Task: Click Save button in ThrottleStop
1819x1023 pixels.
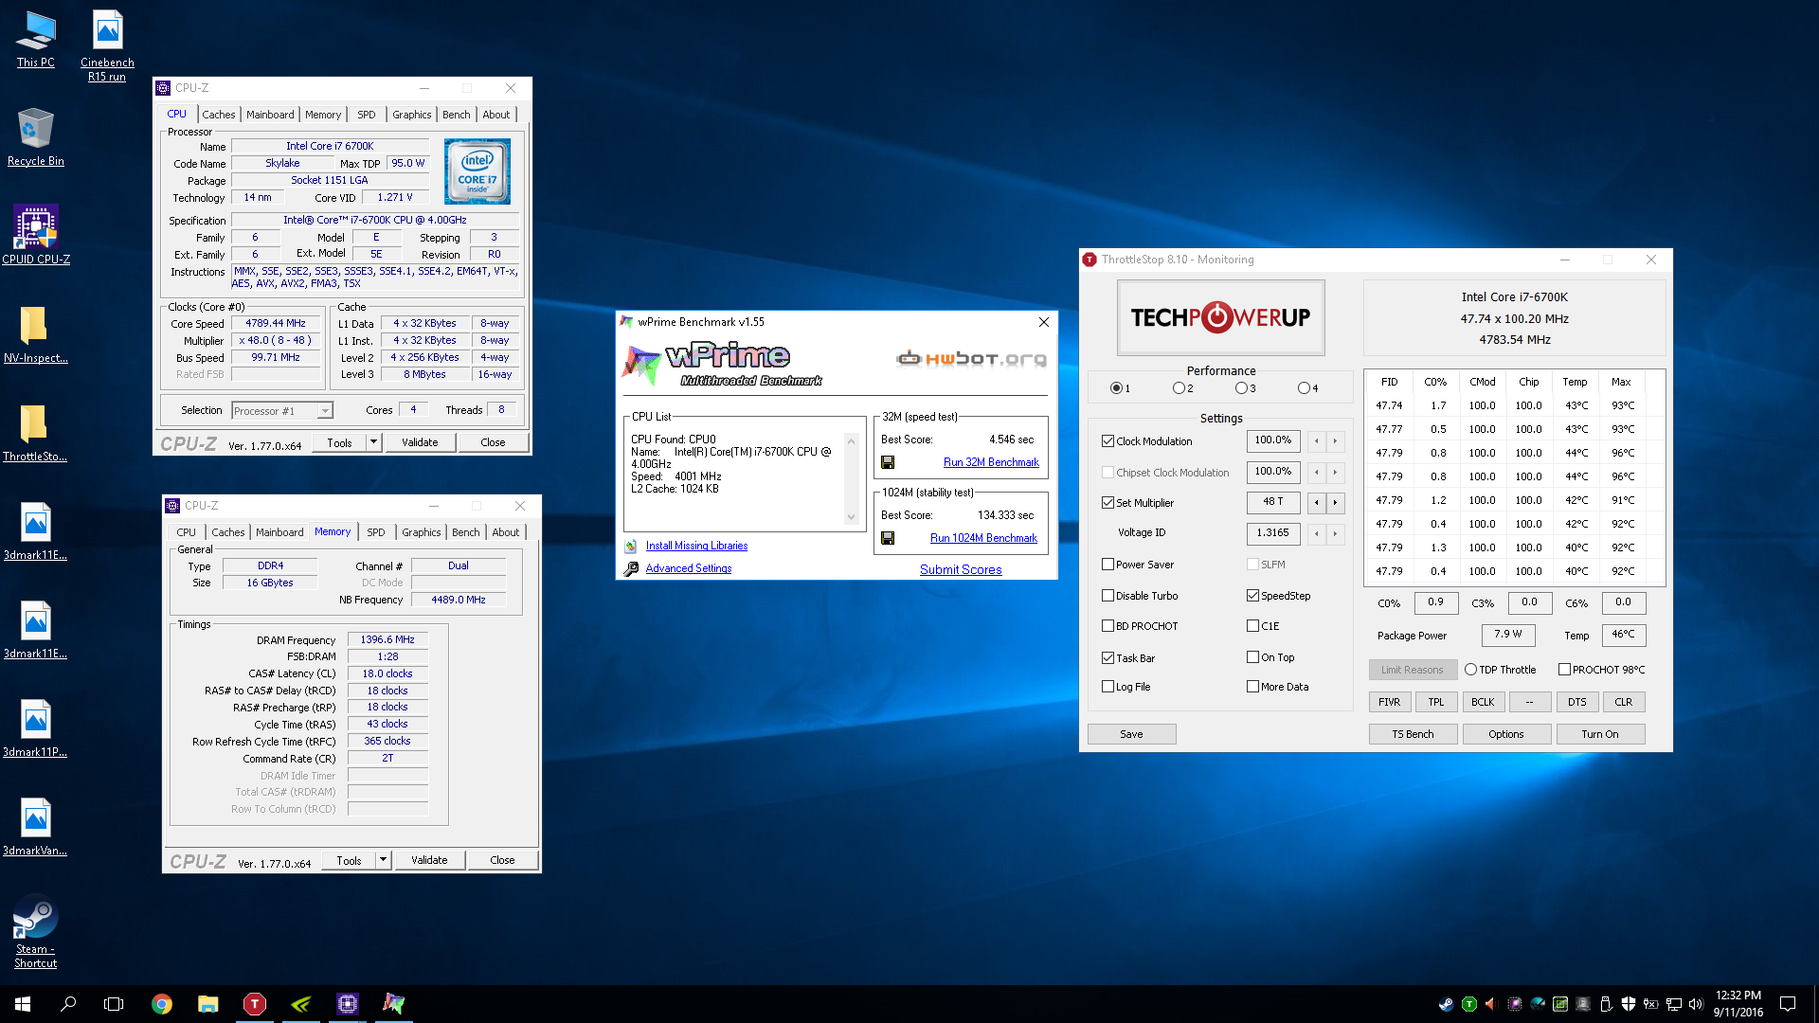Action: 1131,734
